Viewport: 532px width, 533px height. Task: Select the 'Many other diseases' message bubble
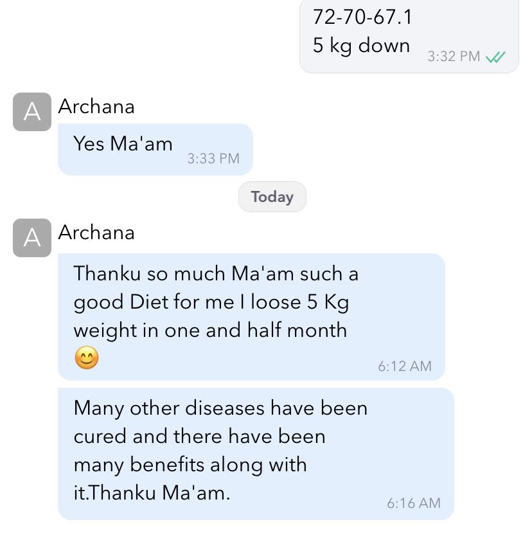(x=256, y=454)
